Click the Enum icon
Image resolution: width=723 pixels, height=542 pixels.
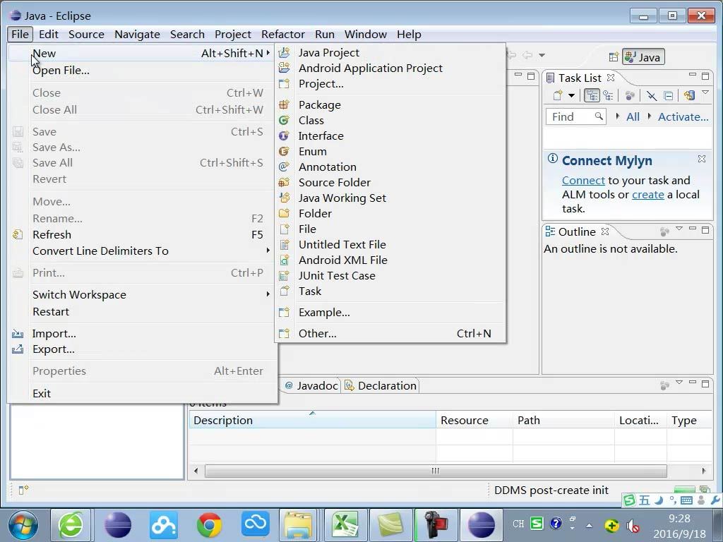pos(285,151)
